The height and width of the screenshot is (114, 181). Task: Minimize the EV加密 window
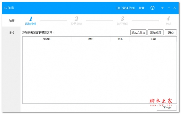click(169, 8)
